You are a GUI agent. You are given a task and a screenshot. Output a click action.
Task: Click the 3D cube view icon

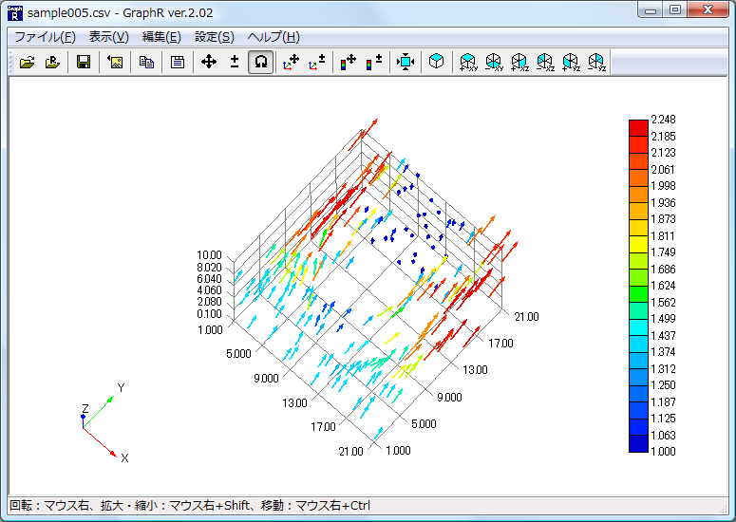pyautogui.click(x=436, y=63)
